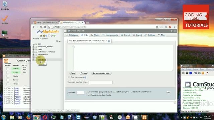Image resolution: width=214 pixels, height=120 pixels.
Task: Toggle the FileZilla service checkbox in XAMPP
Action: coord(8,76)
